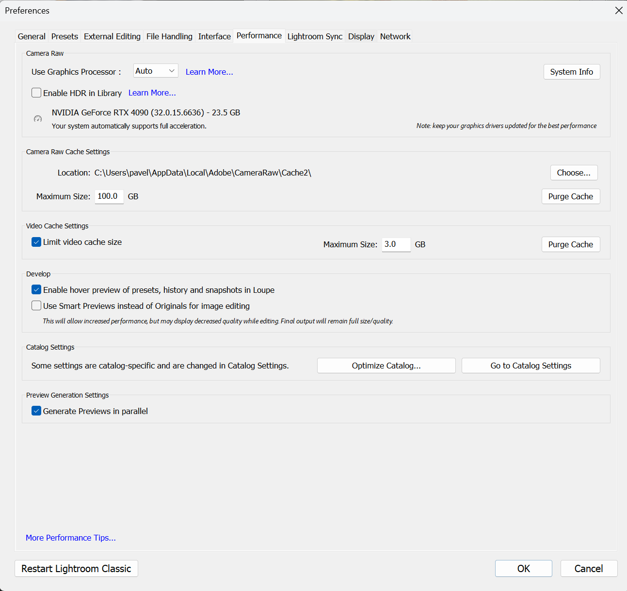Enable HDR in Library
The height and width of the screenshot is (591, 627).
pyautogui.click(x=36, y=93)
